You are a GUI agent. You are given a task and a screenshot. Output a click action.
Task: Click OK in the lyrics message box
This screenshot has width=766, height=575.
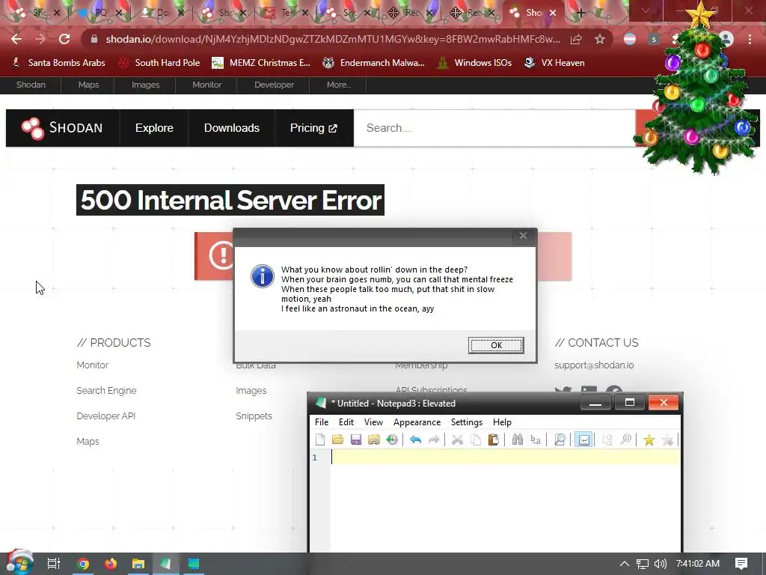tap(496, 345)
